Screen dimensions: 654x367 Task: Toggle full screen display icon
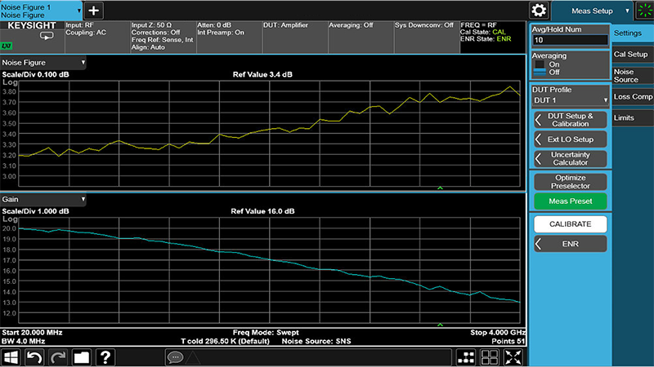(x=513, y=356)
